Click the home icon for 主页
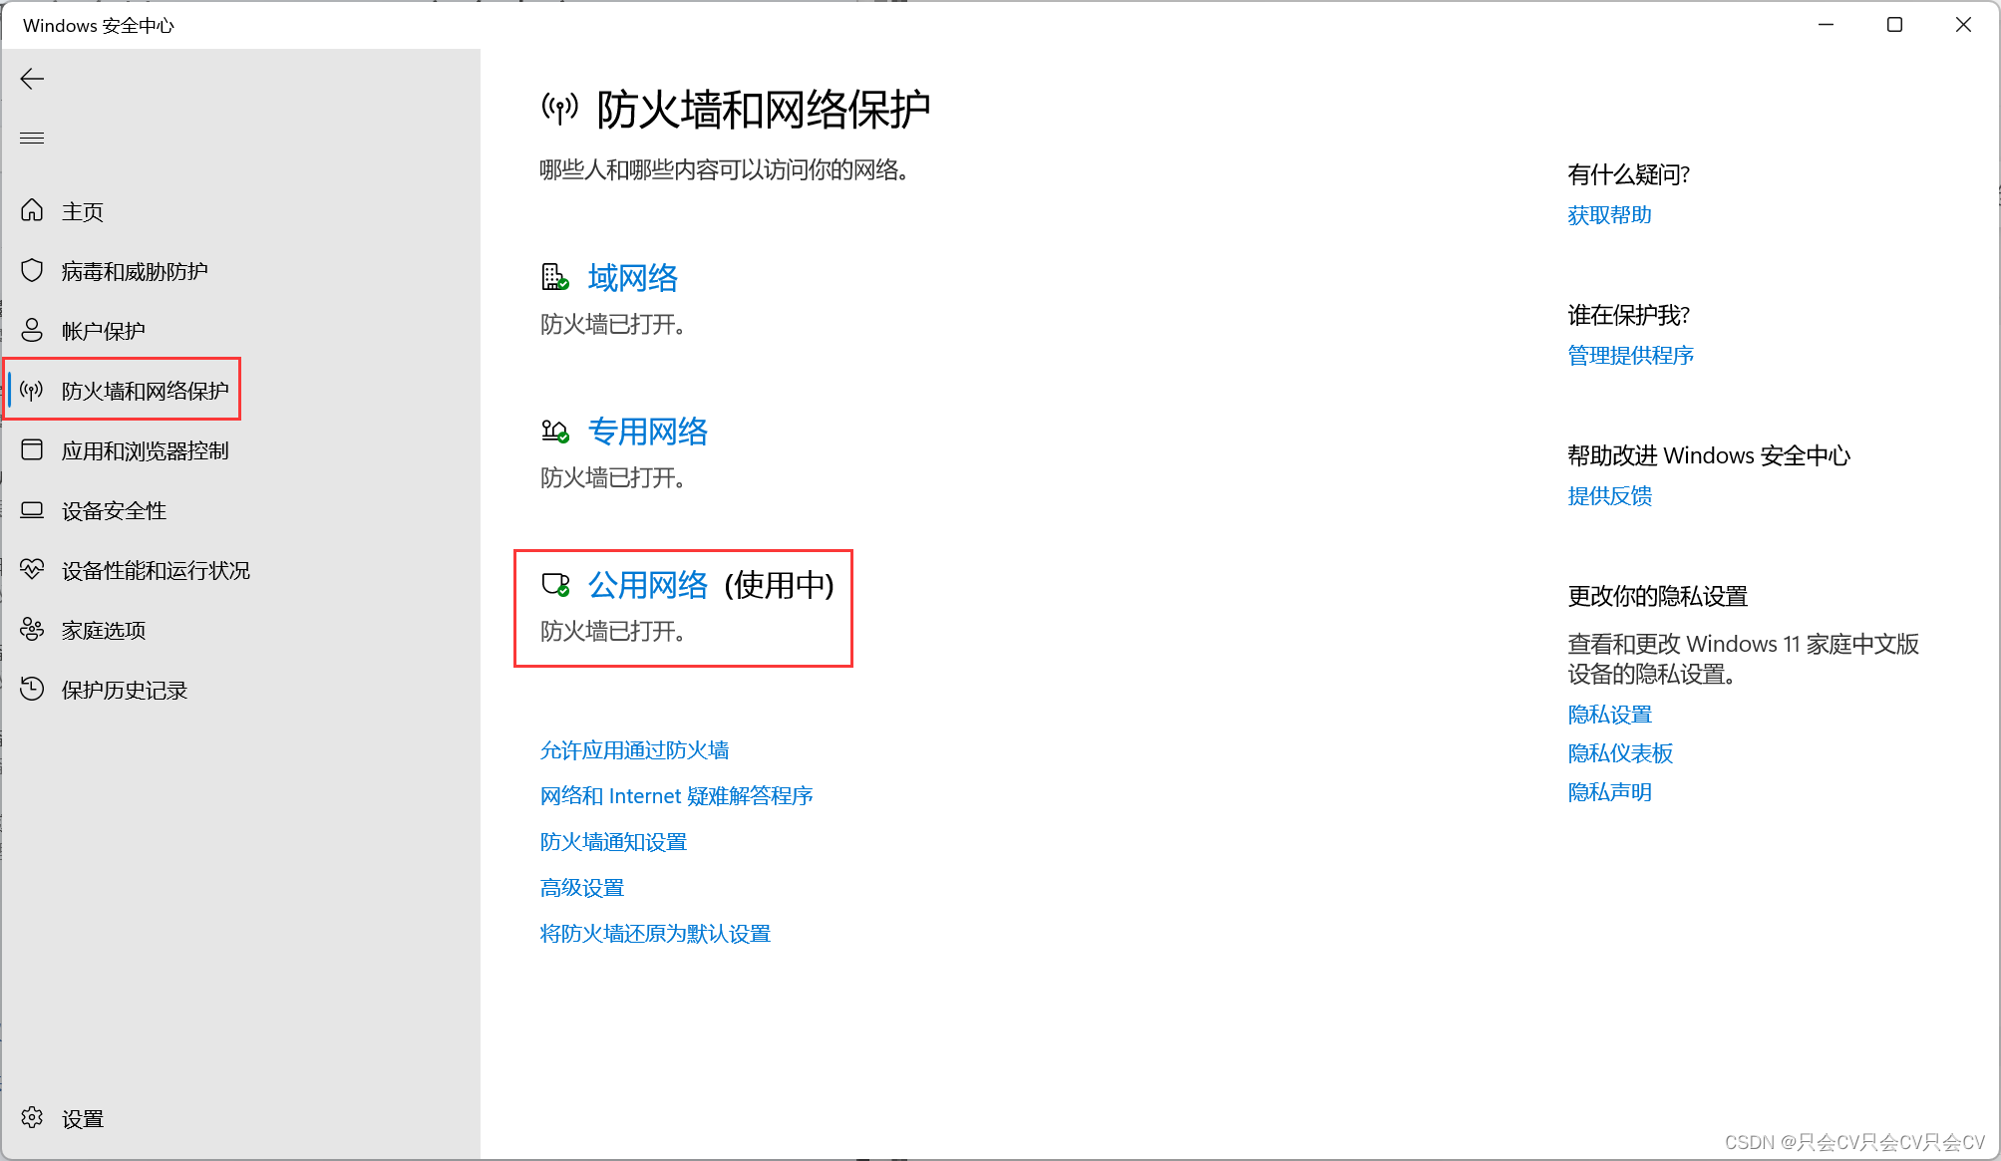Screen dimensions: 2001x1161 32,210
